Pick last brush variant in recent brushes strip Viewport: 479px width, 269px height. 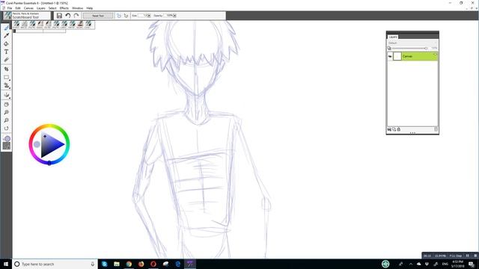pos(88,25)
